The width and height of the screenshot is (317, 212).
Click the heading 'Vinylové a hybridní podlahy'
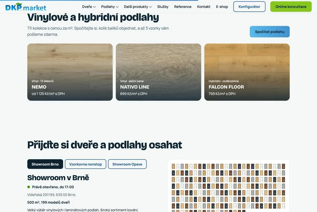coord(93,17)
